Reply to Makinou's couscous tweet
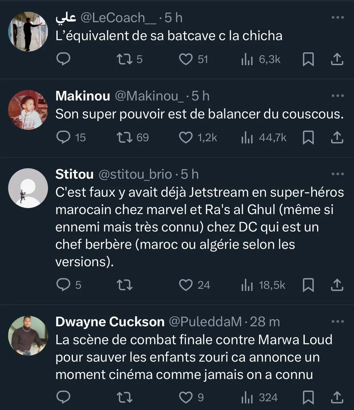 (63, 137)
